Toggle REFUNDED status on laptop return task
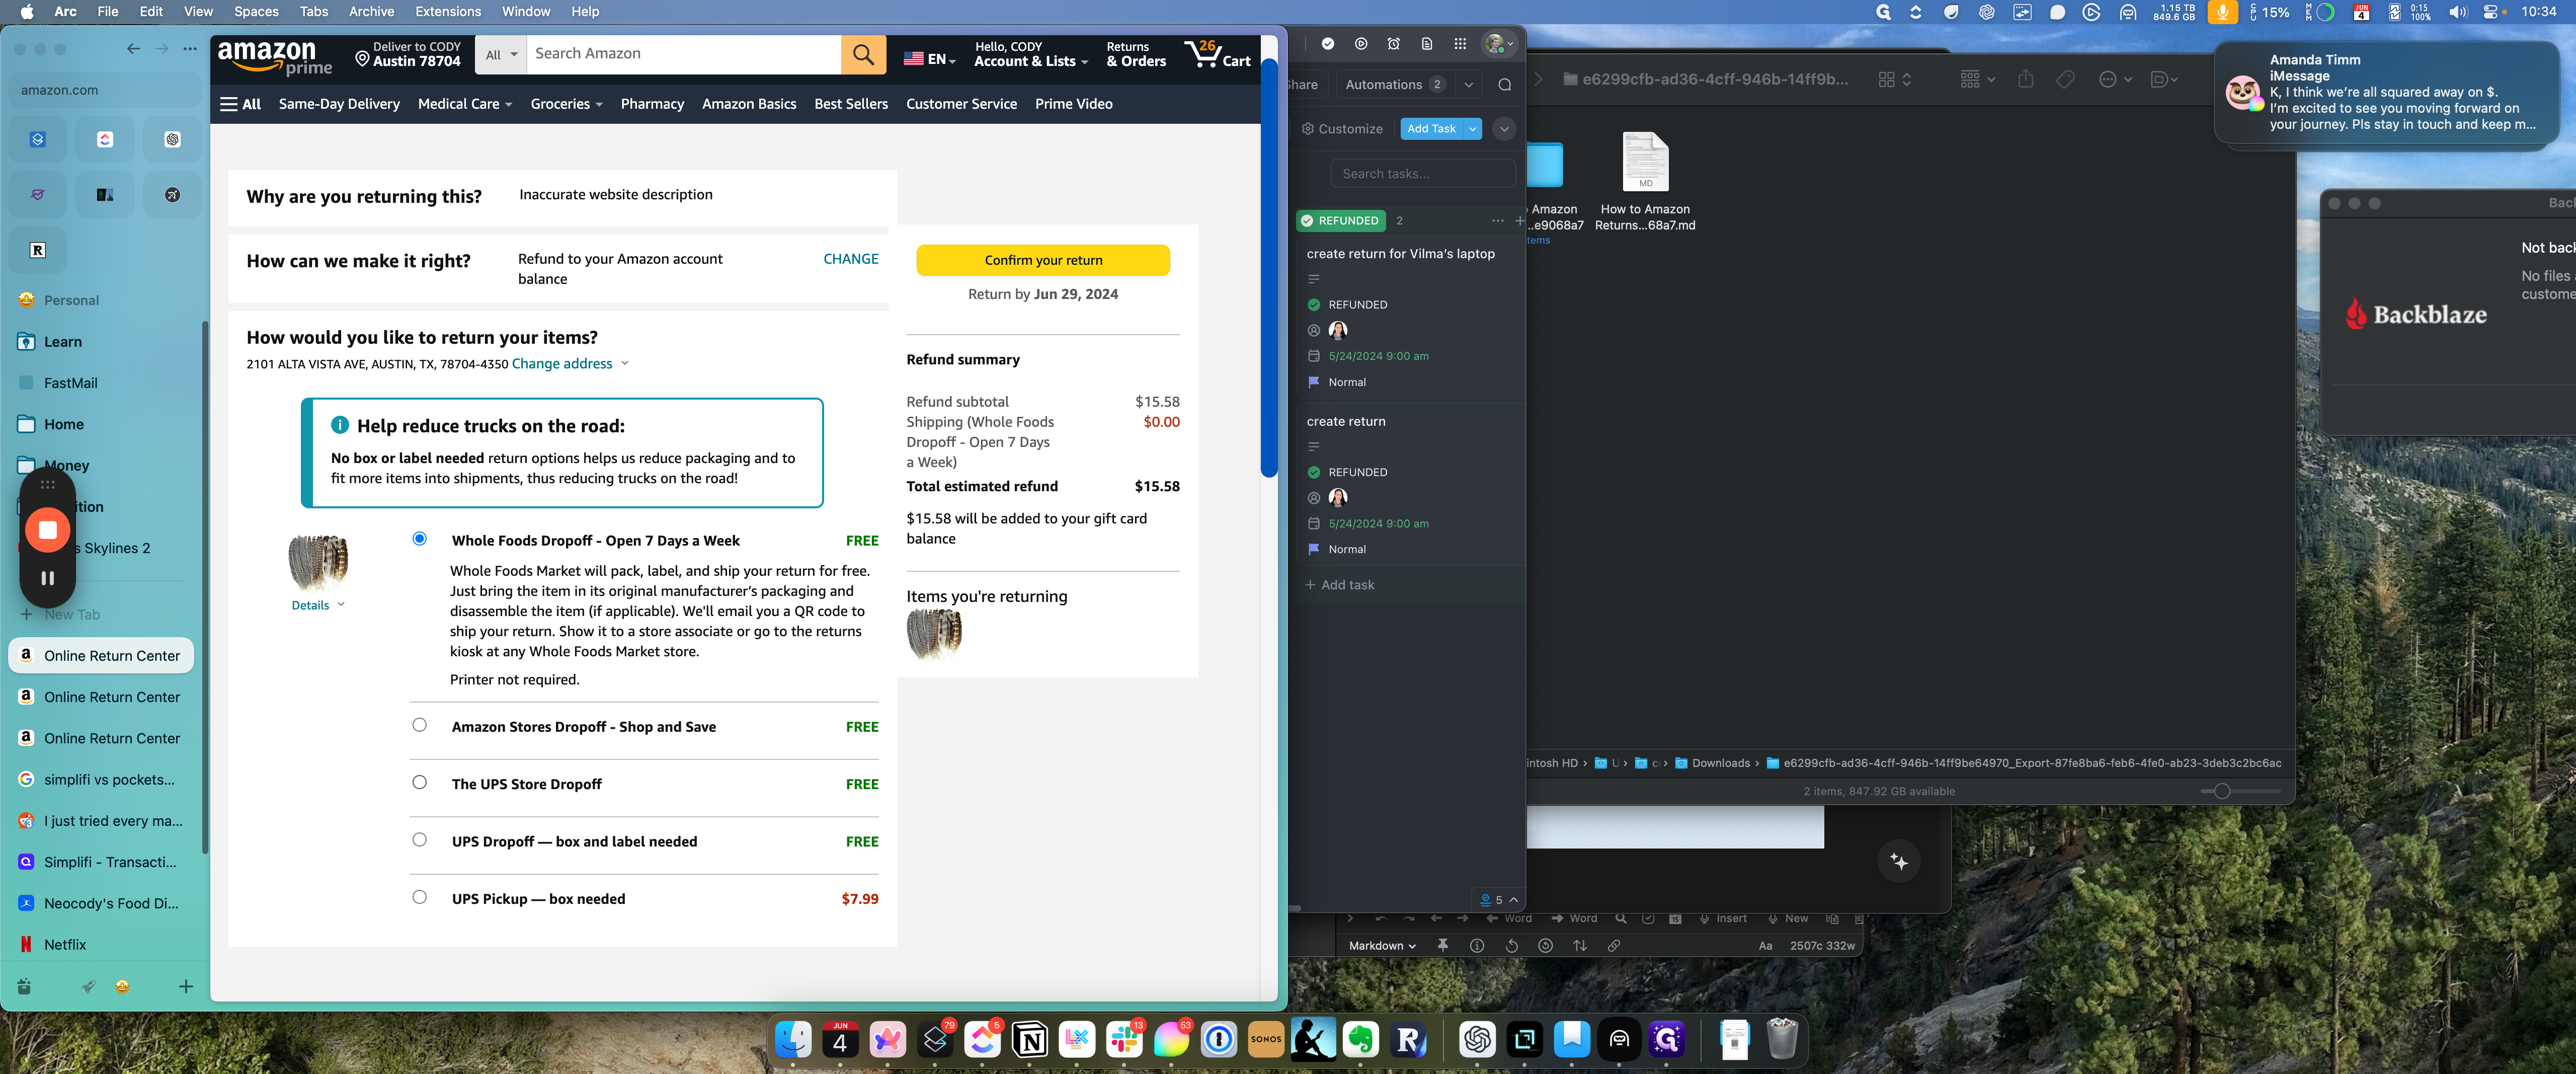 click(1313, 305)
